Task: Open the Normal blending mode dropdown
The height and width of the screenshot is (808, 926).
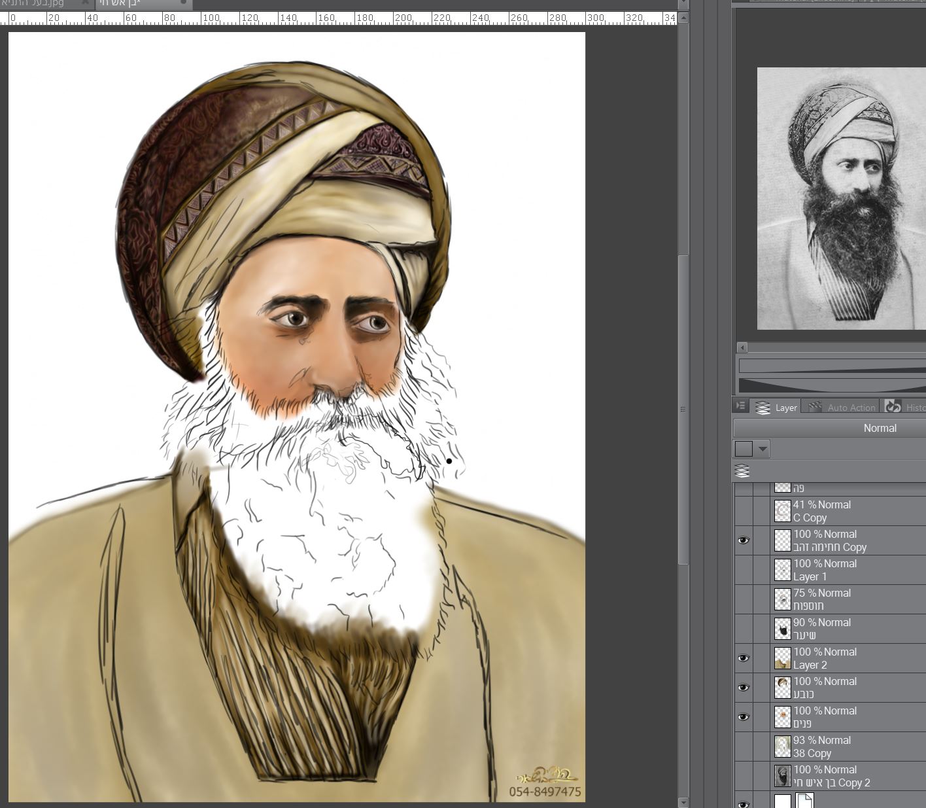Action: click(880, 428)
